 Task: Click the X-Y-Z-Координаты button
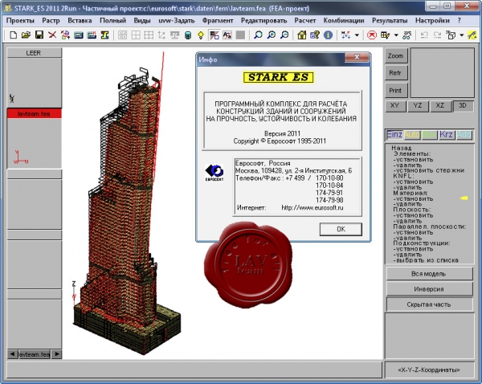pos(429,370)
